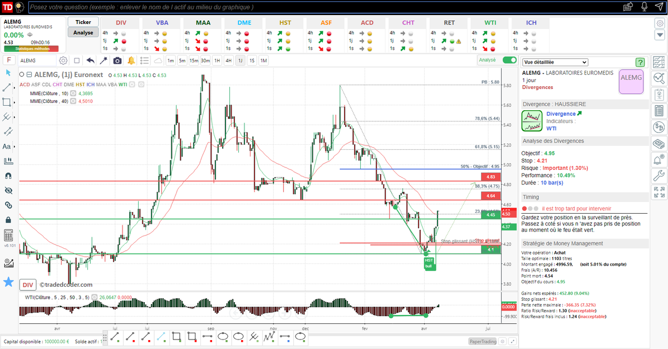Click the chain link tool

pyautogui.click(x=8, y=205)
